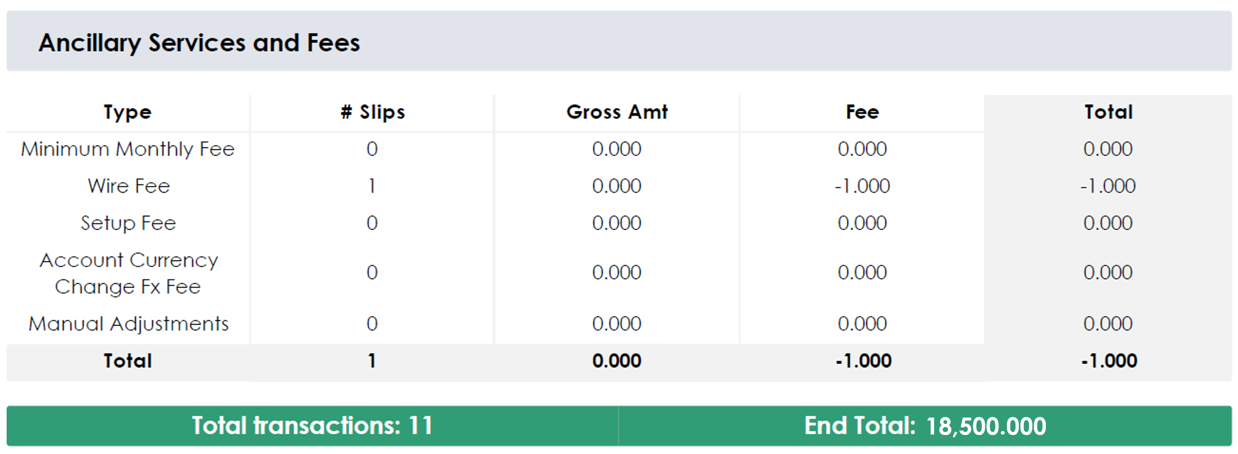Select the bold Total row label

coord(128,361)
